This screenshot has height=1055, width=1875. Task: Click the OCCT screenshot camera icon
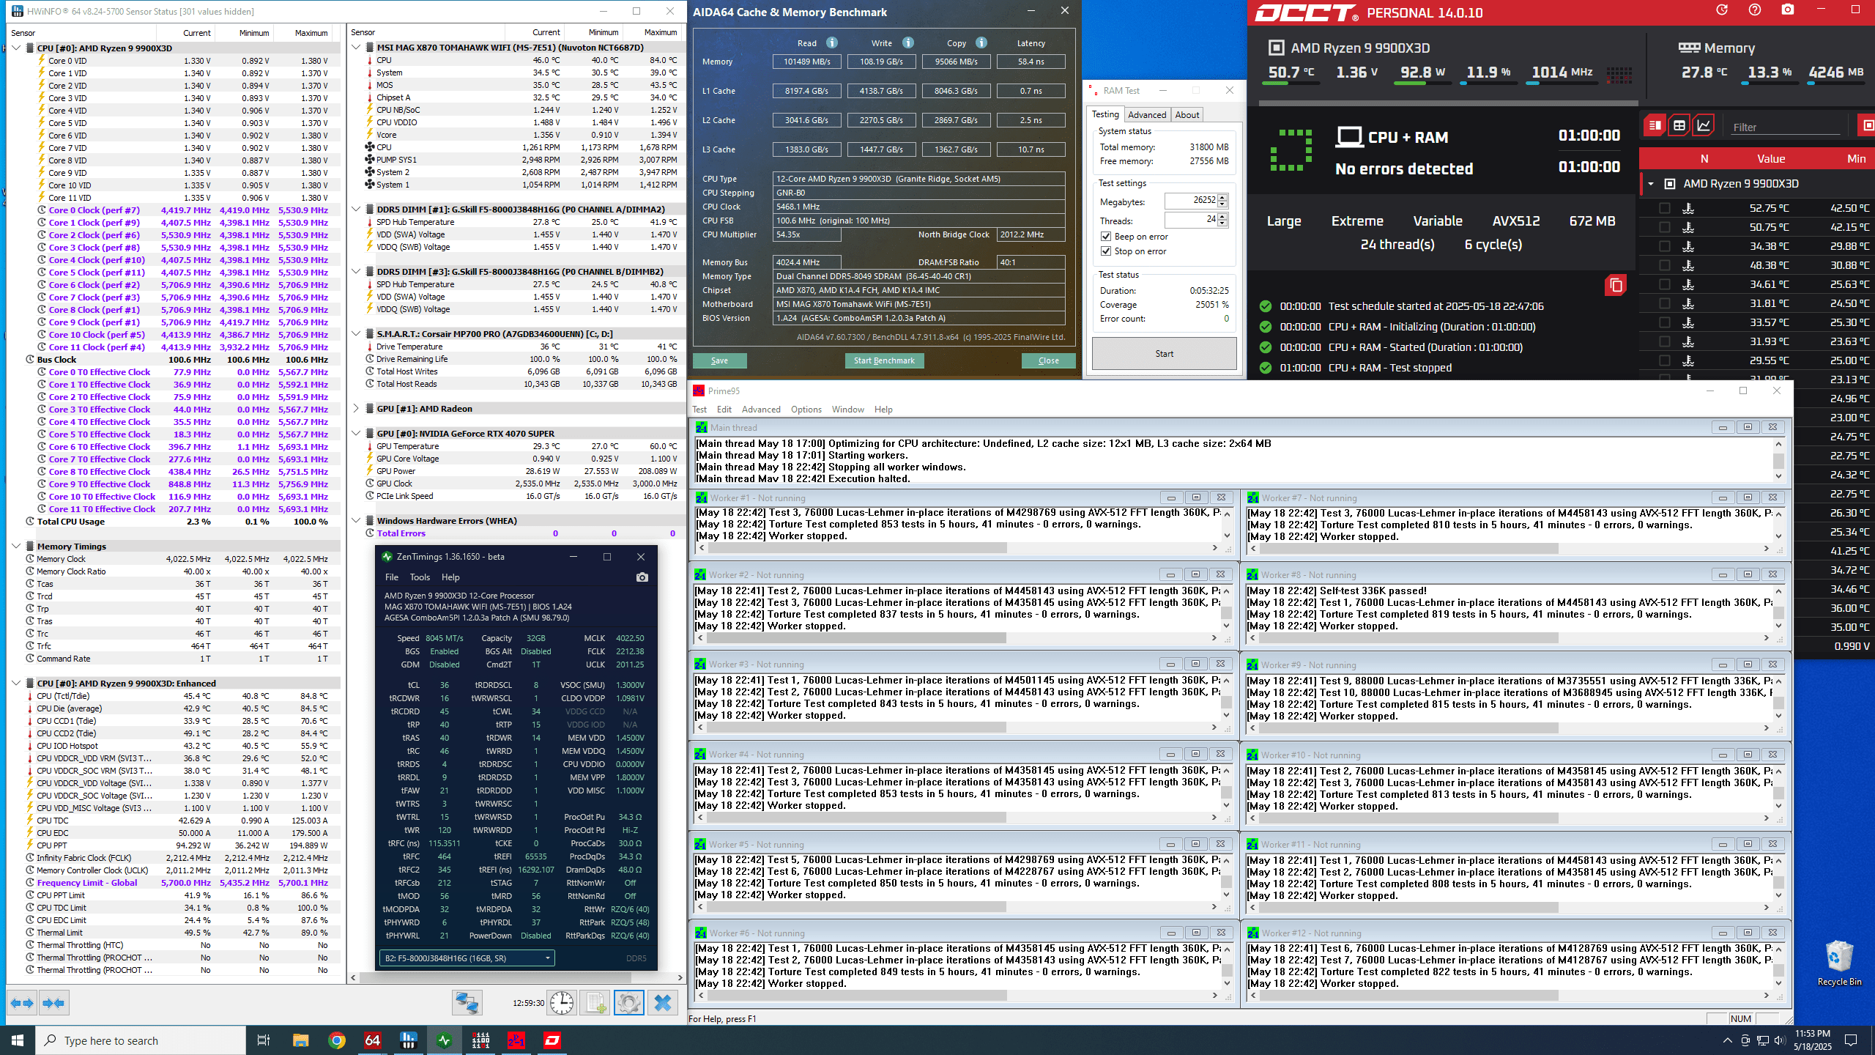(x=1788, y=10)
